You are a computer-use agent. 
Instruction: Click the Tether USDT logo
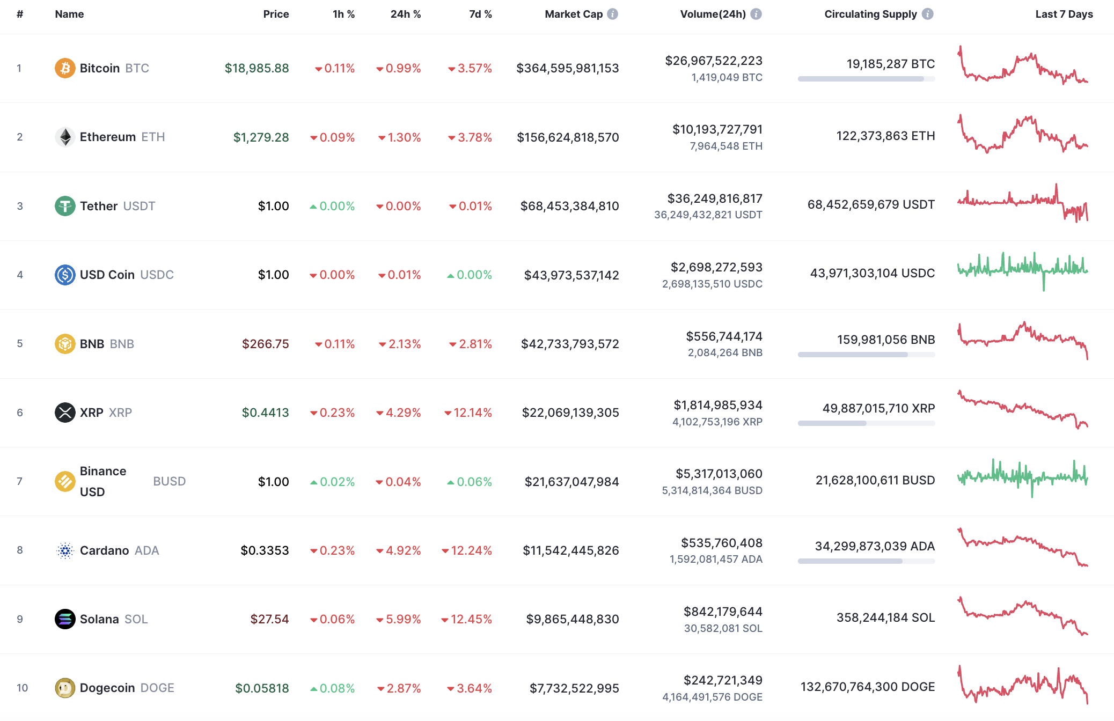click(x=64, y=205)
